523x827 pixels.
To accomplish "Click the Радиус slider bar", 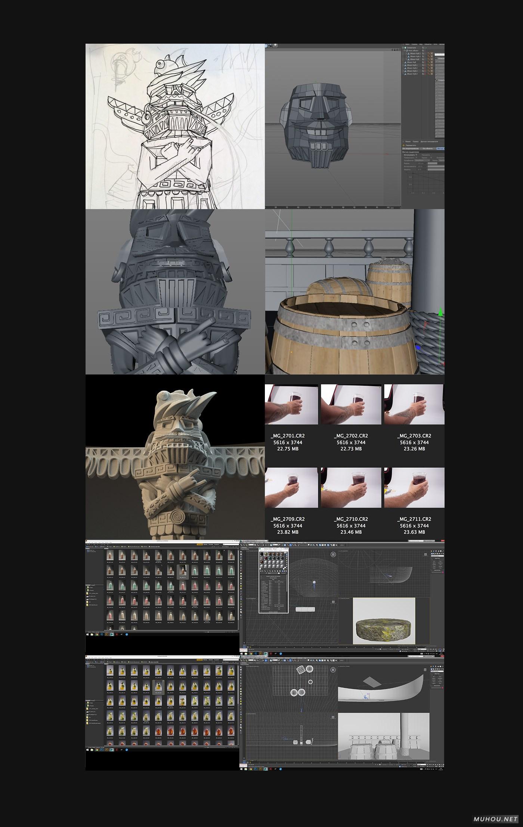I will pos(432,164).
